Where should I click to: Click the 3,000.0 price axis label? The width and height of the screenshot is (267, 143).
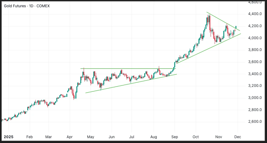tap(255, 98)
